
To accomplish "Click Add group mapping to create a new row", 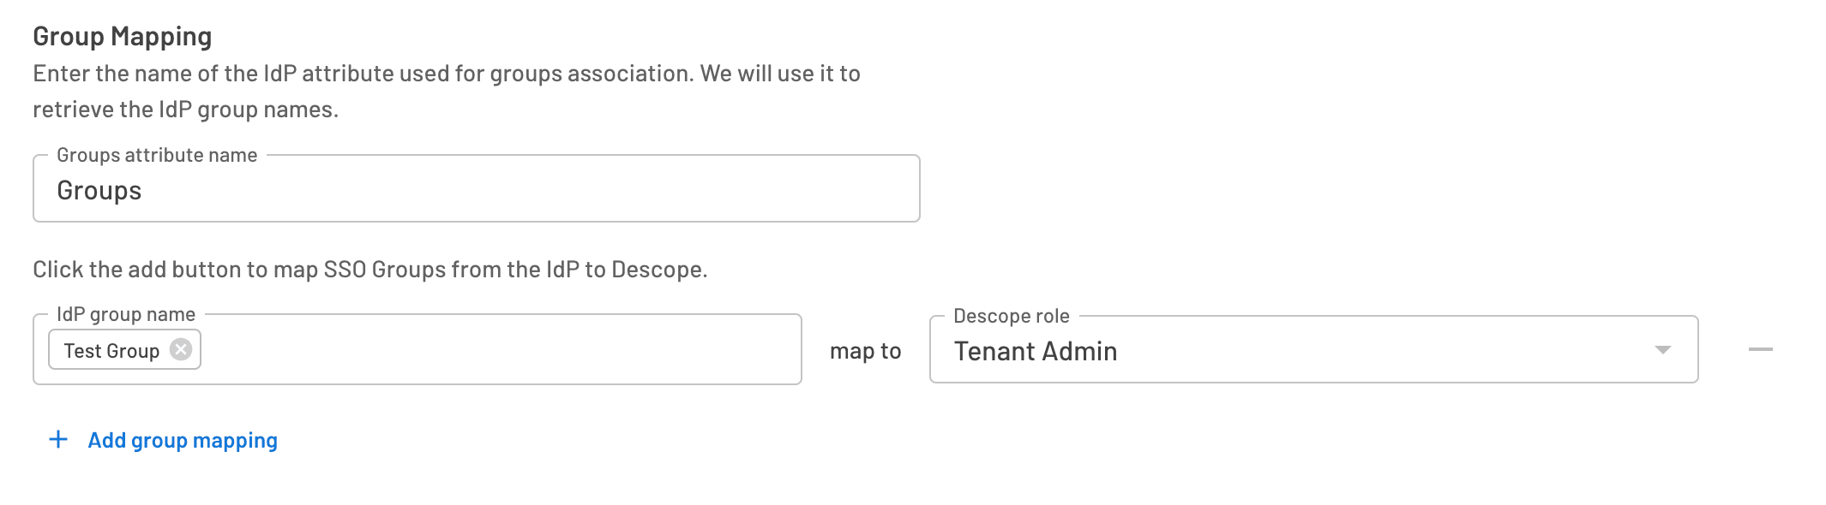I will (181, 439).
